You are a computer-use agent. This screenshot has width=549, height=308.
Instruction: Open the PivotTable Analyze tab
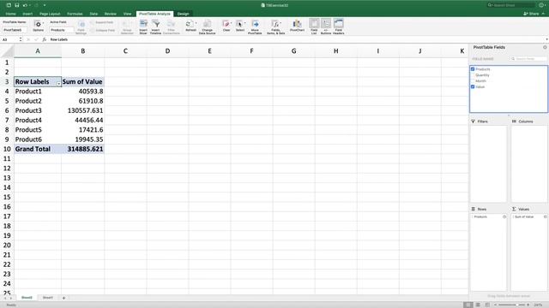pos(154,14)
